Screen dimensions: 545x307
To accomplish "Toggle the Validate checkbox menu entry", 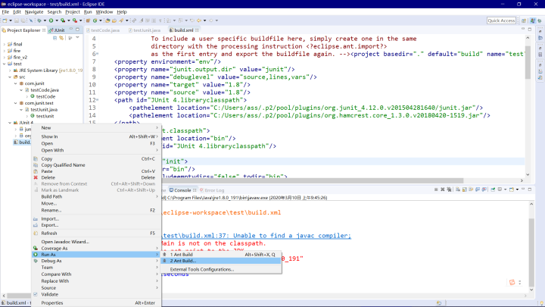I will tap(36, 294).
